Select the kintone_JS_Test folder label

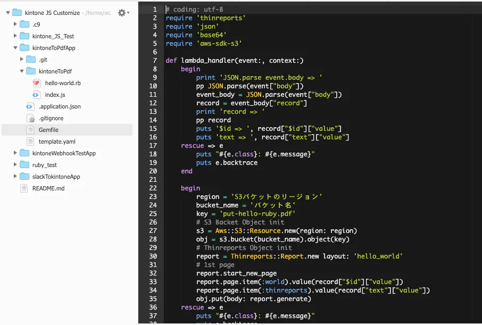point(53,36)
